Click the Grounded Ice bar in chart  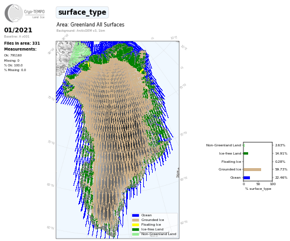(252, 169)
